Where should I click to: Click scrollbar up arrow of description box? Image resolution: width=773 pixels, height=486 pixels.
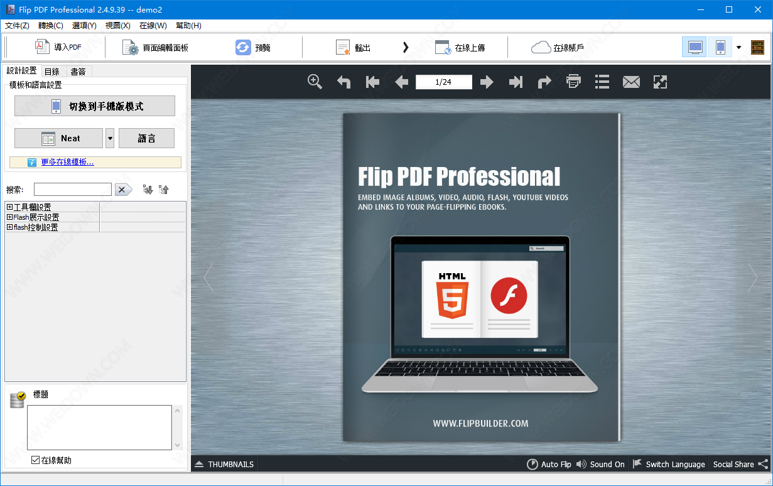coord(178,411)
